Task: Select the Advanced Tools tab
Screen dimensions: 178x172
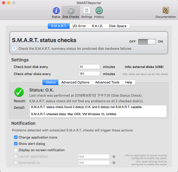Action: click(107, 82)
